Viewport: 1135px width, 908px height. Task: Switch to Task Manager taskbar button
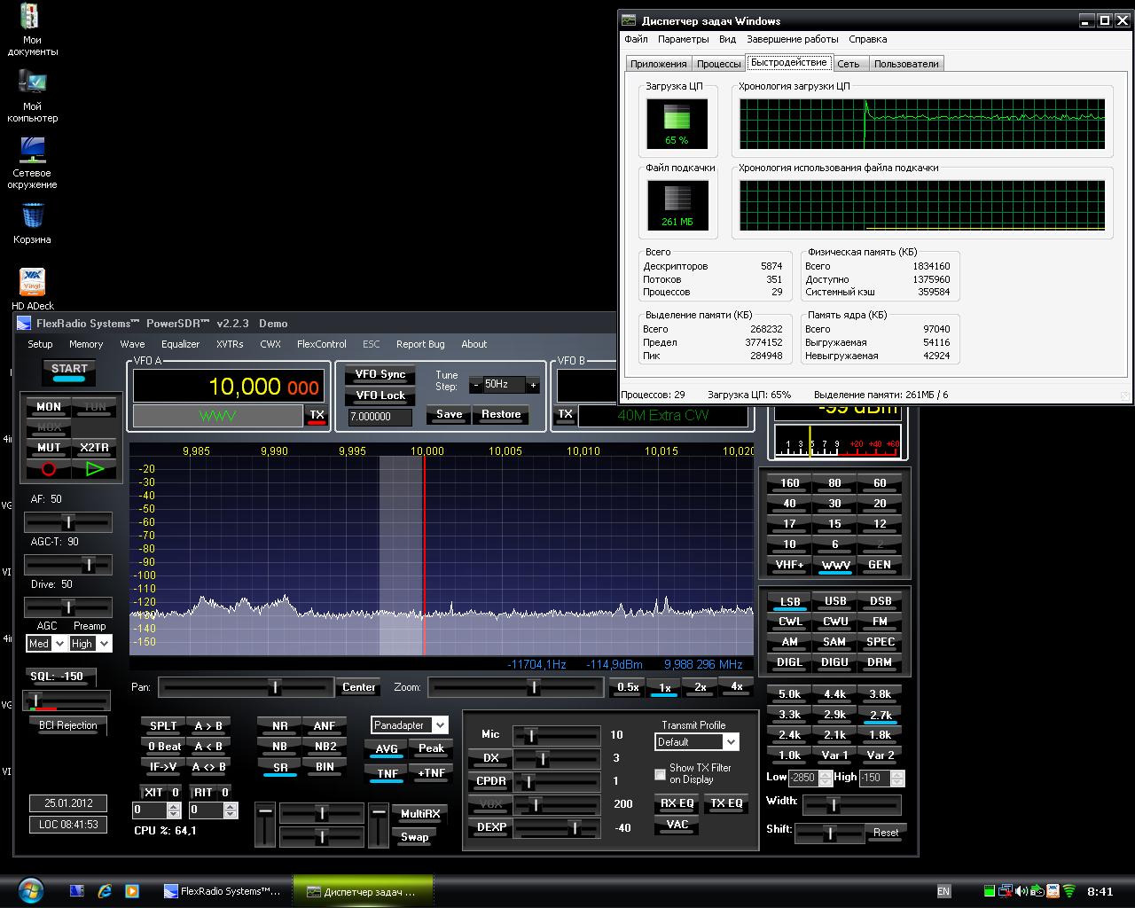(x=363, y=891)
